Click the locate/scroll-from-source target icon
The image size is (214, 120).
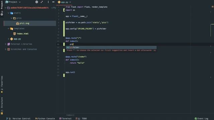tap(37, 2)
